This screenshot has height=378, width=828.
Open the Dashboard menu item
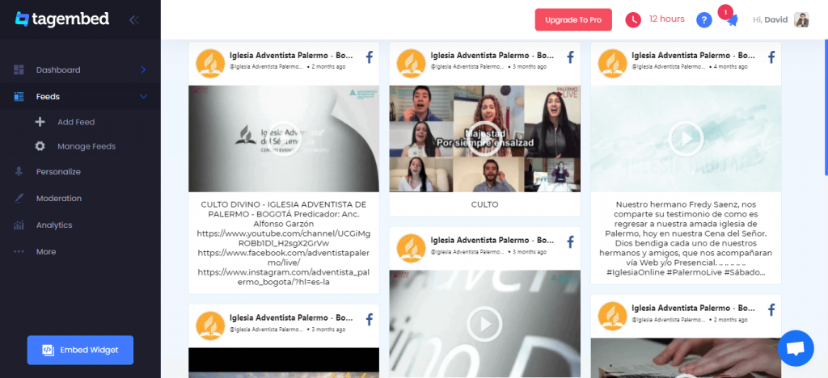pos(80,69)
